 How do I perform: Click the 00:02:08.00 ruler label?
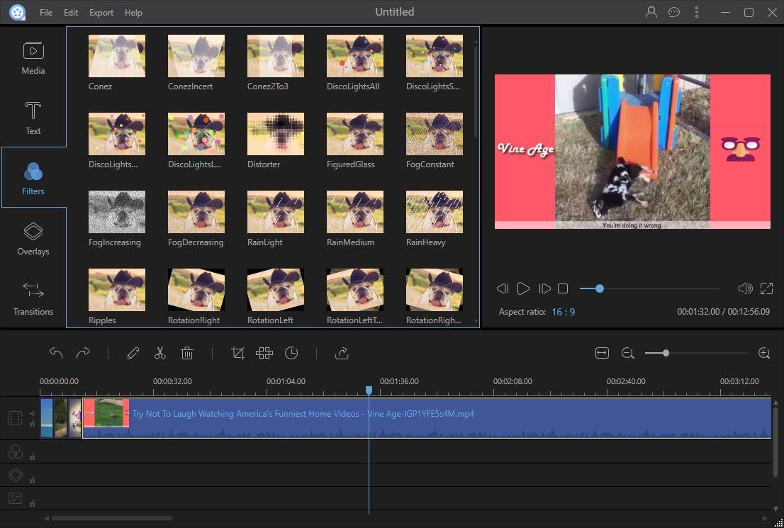coord(513,381)
